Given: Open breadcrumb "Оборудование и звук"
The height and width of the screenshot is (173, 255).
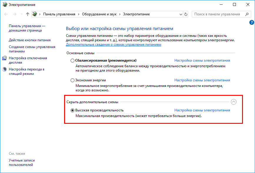Looking at the screenshot, I should coord(99,14).
